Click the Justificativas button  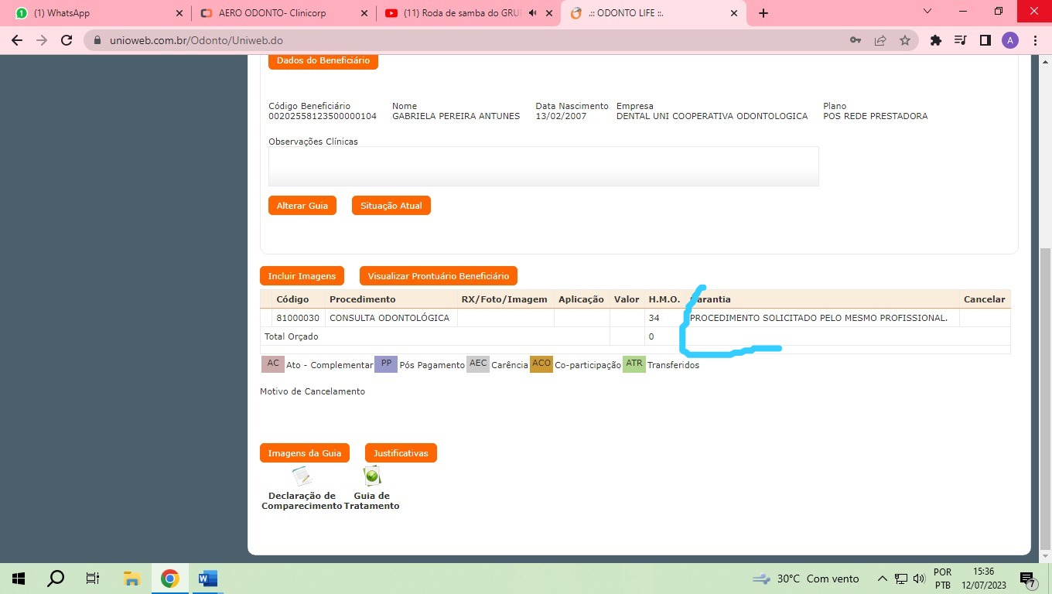(401, 453)
